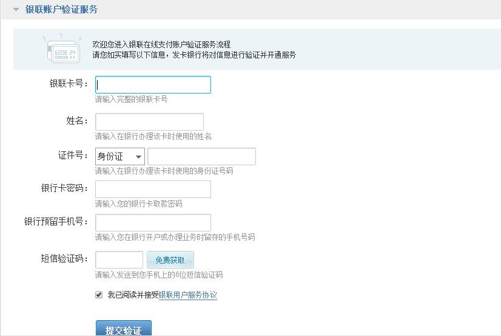The image size is (501, 336).
Task: Click hint text 请输入完整的银联卡号
Action: coord(132,99)
